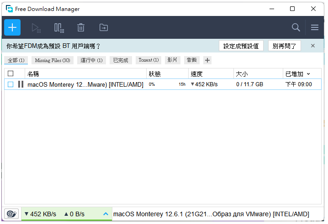This screenshot has width=328, height=224.
Task: Add a new filter tag with plus
Action: coord(207,60)
